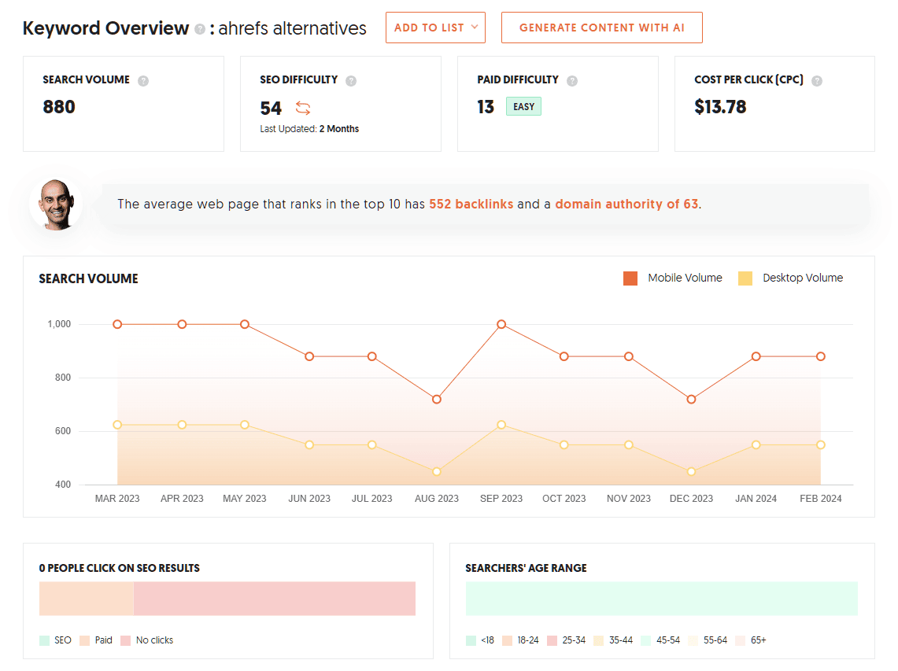The width and height of the screenshot is (898, 671).
Task: Click the SEP 2023 axis label
Action: 501,499
